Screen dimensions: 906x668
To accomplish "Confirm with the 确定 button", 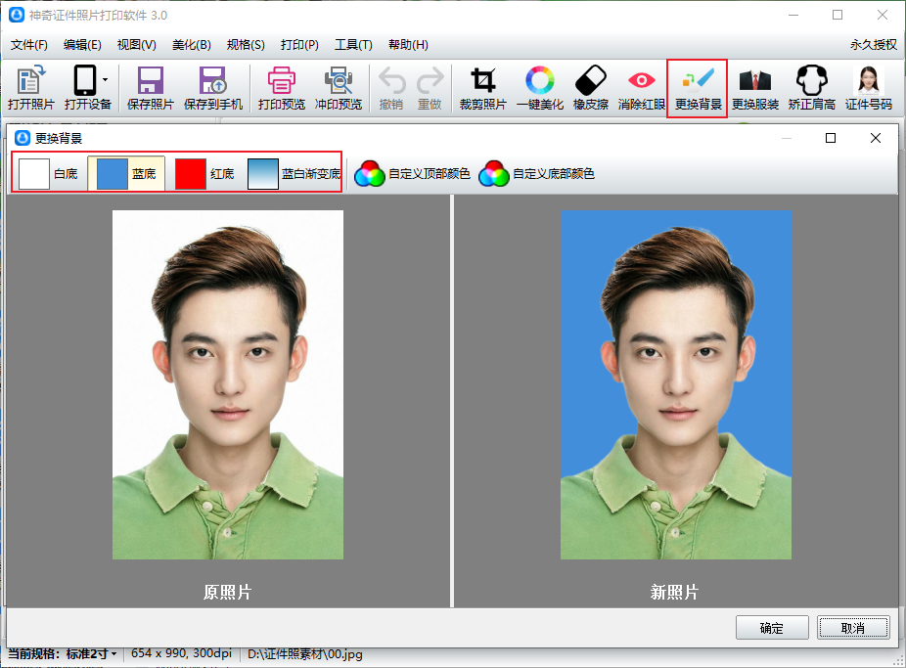I will pyautogui.click(x=771, y=628).
